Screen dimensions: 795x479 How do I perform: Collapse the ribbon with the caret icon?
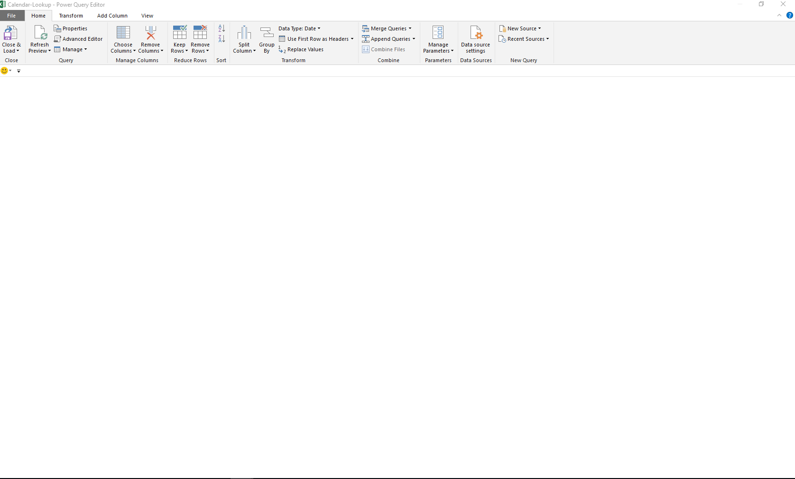[x=779, y=15]
